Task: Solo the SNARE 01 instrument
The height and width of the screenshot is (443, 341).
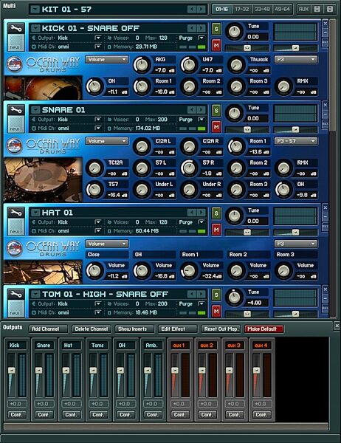Action: coord(216,111)
